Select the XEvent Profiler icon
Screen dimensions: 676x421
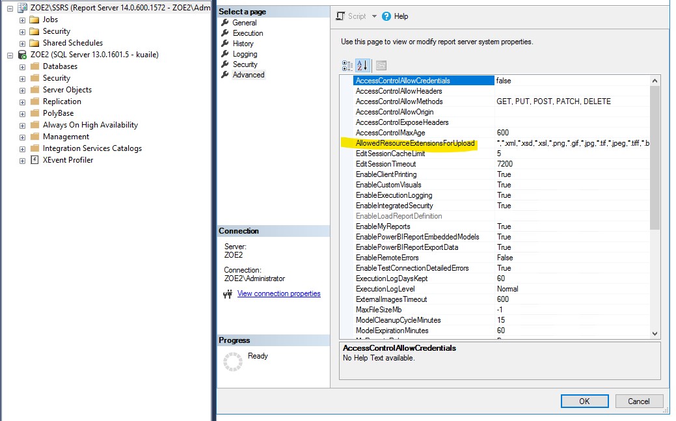[34, 159]
